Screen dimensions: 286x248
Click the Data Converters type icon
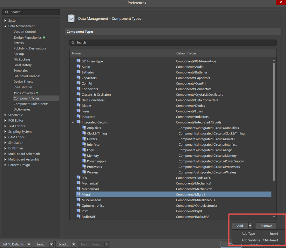[78, 100]
